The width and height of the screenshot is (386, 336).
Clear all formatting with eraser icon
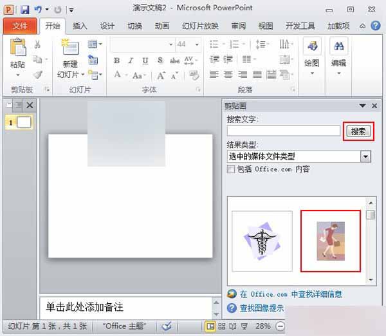click(x=194, y=75)
